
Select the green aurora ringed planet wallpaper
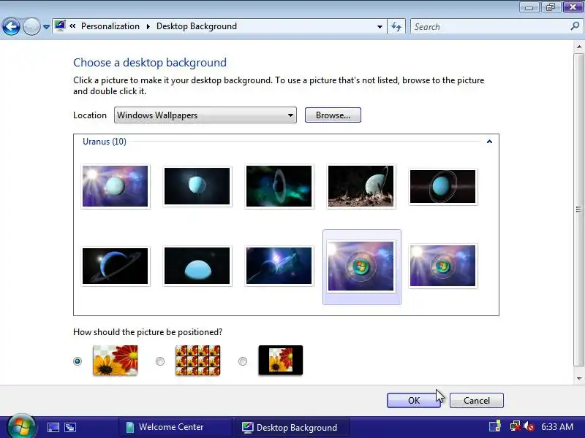279,186
